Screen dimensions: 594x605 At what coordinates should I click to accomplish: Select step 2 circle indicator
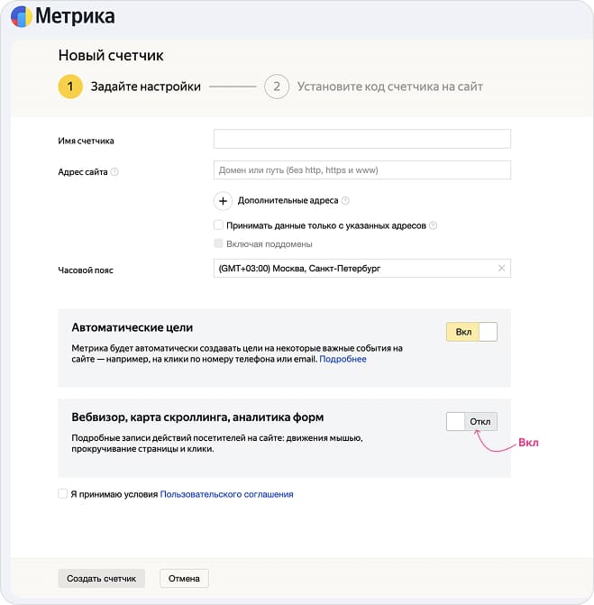276,87
